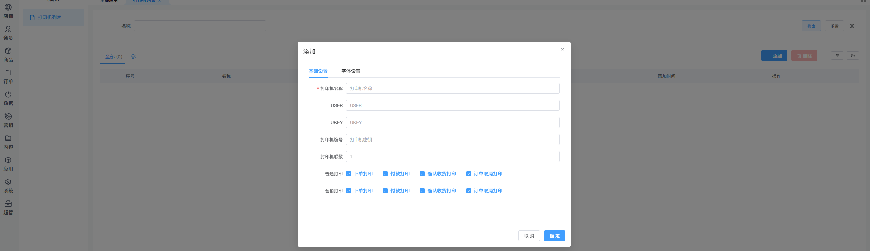Open the 内容 (content) sidebar section
This screenshot has width=870, height=251.
tap(8, 142)
